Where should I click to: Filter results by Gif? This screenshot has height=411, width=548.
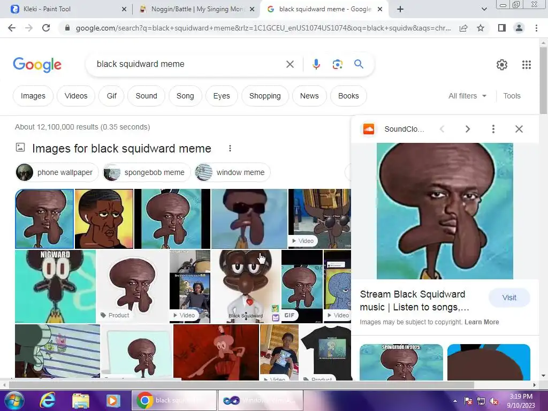click(111, 96)
